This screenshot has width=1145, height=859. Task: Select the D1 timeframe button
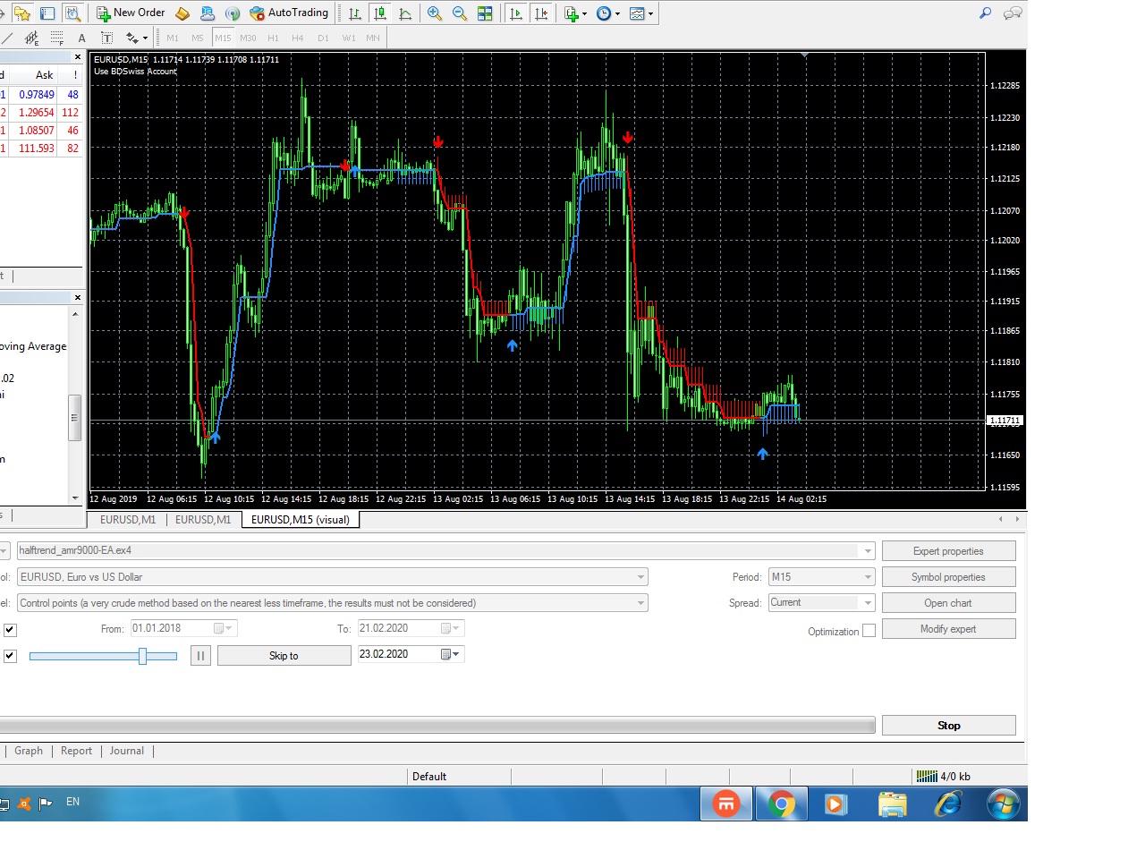coord(323,38)
